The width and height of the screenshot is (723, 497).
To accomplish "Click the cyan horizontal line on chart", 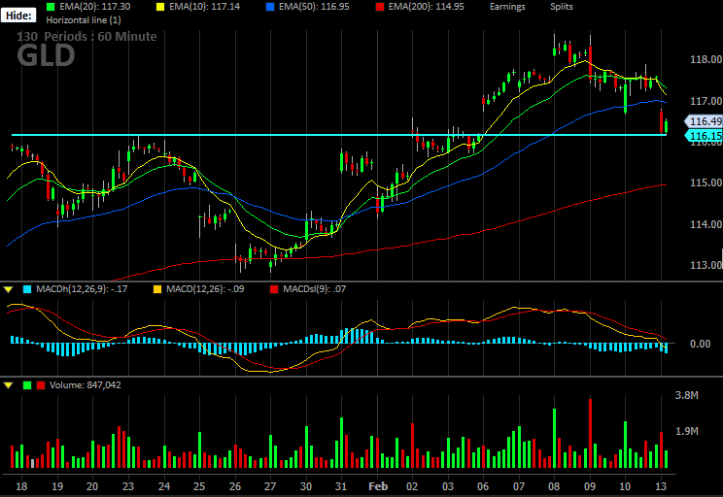I will (x=339, y=135).
